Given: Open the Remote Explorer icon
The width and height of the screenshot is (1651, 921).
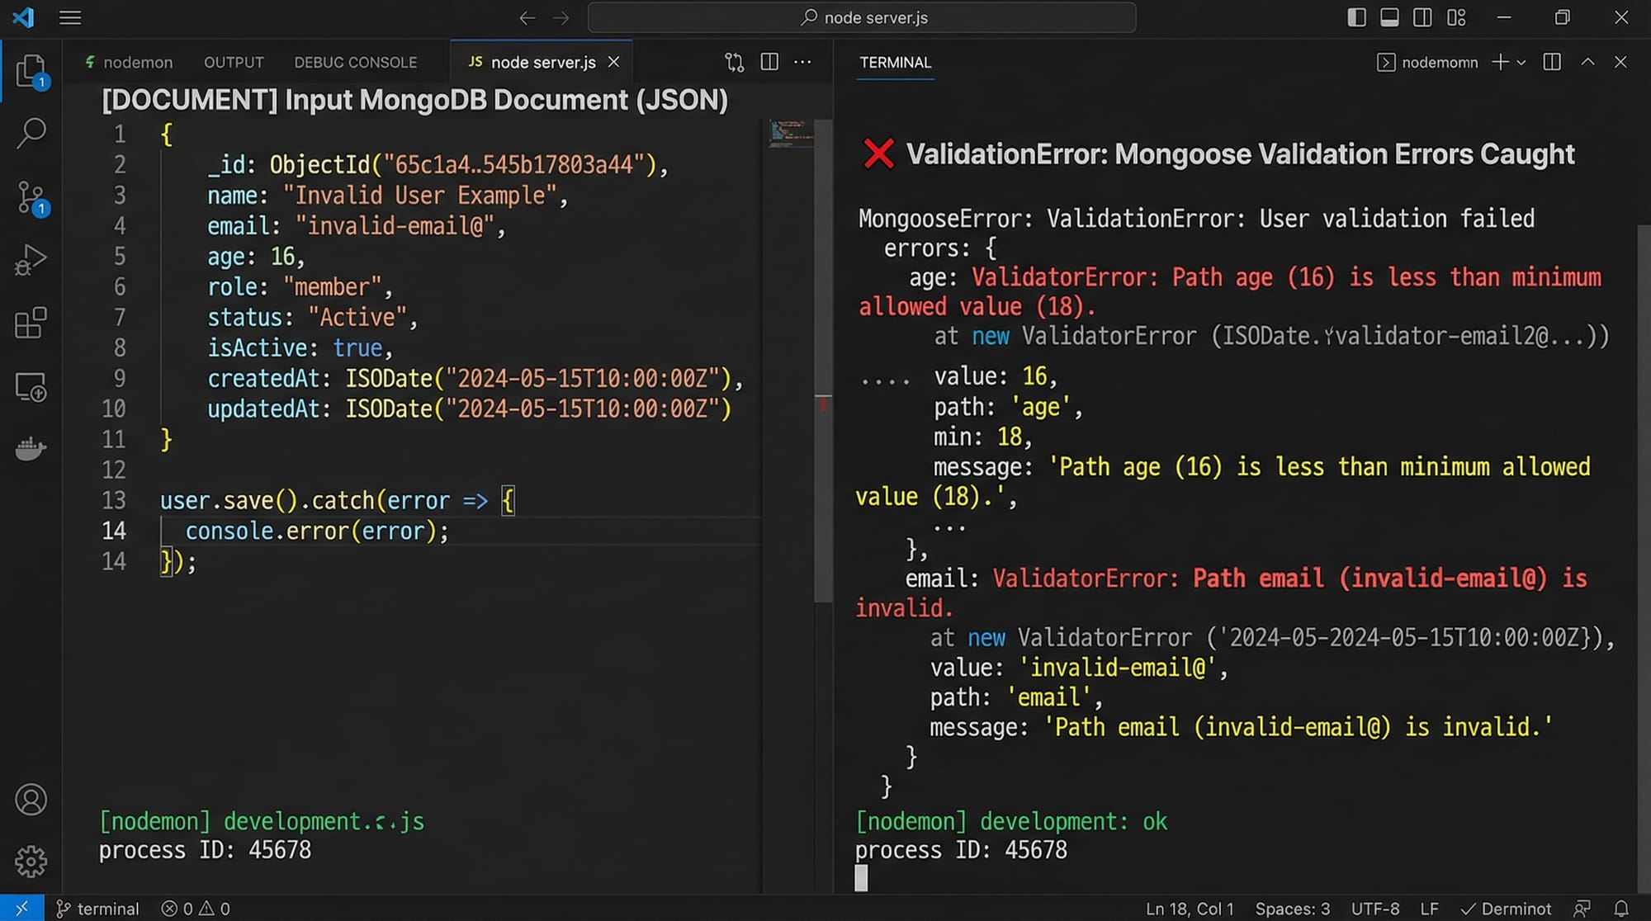Looking at the screenshot, I should pos(31,387).
